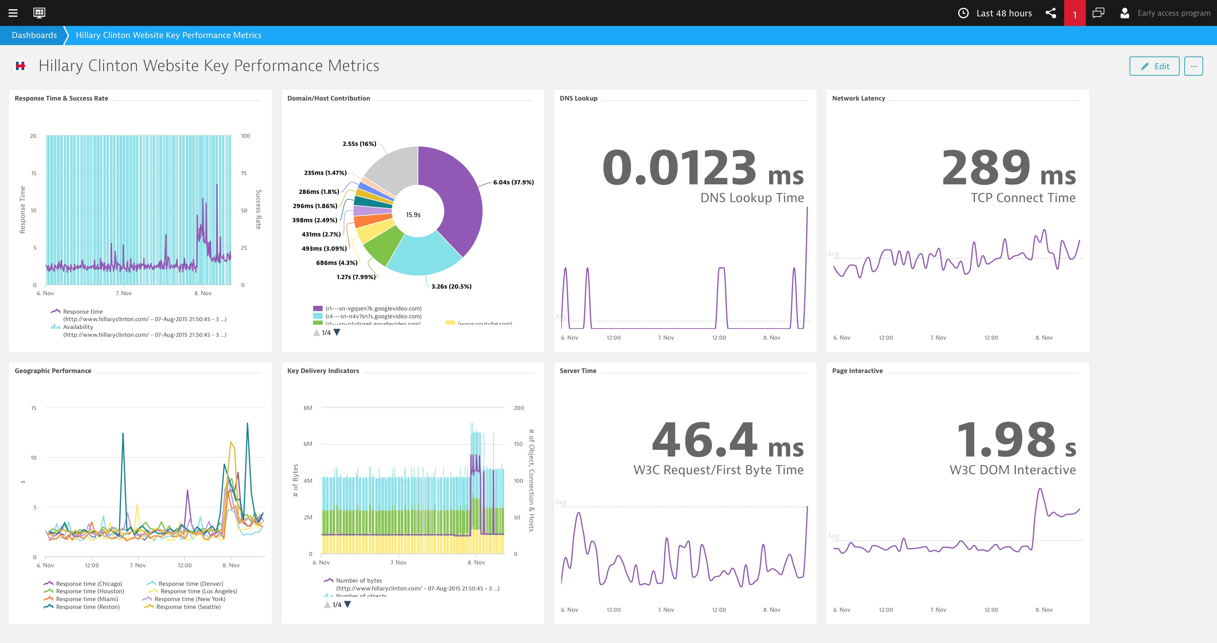Screen dimensions: 1217x643
Task: Select the Network Latency tile title
Action: pos(858,99)
